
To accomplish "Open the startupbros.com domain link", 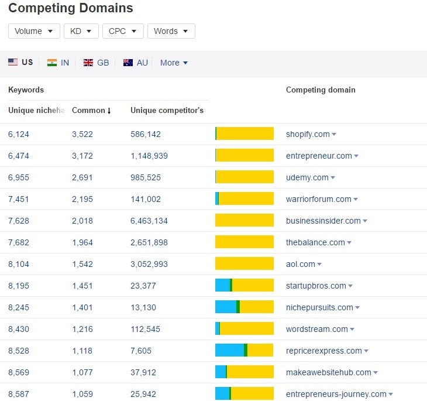I will tap(316, 286).
